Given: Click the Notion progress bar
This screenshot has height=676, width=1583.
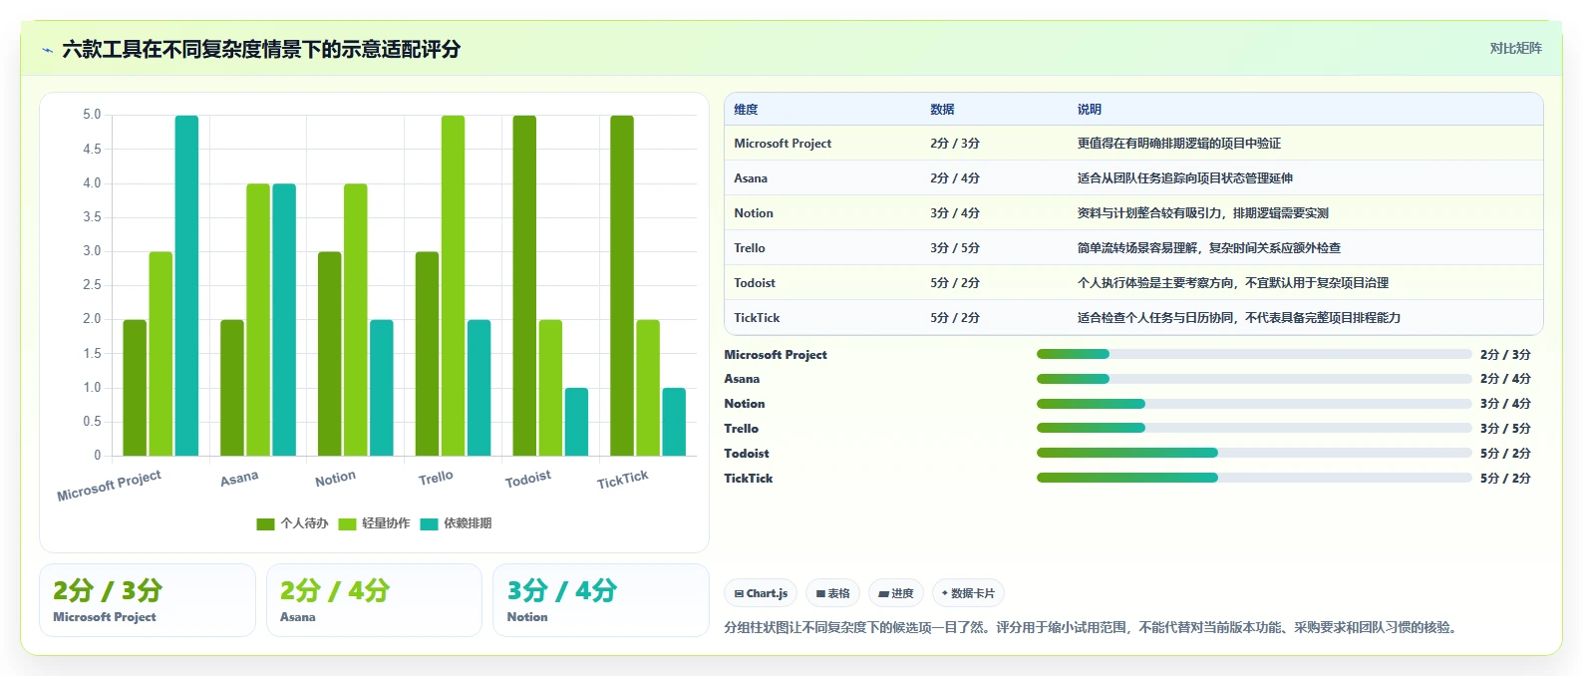Looking at the screenshot, I should pos(1254,404).
